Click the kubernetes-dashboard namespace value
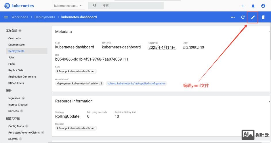Viewport: 271px width, 143px height. (121, 47)
